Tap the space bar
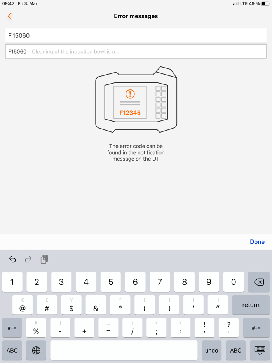 click(124, 350)
